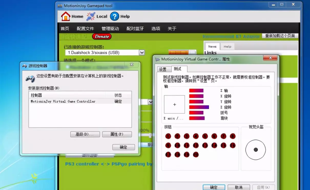Viewport: 310px width, 190px height.
Task: Click the MotioninJoy Gamepad tool title icon
Action: tap(60, 6)
